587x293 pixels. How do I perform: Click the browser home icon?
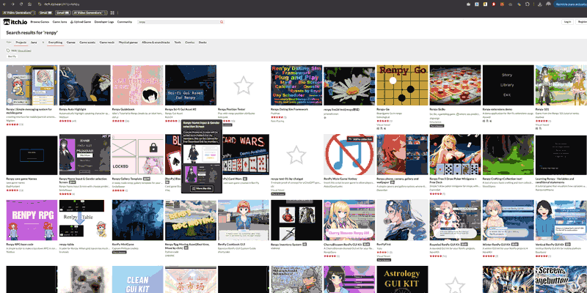(x=29, y=4)
